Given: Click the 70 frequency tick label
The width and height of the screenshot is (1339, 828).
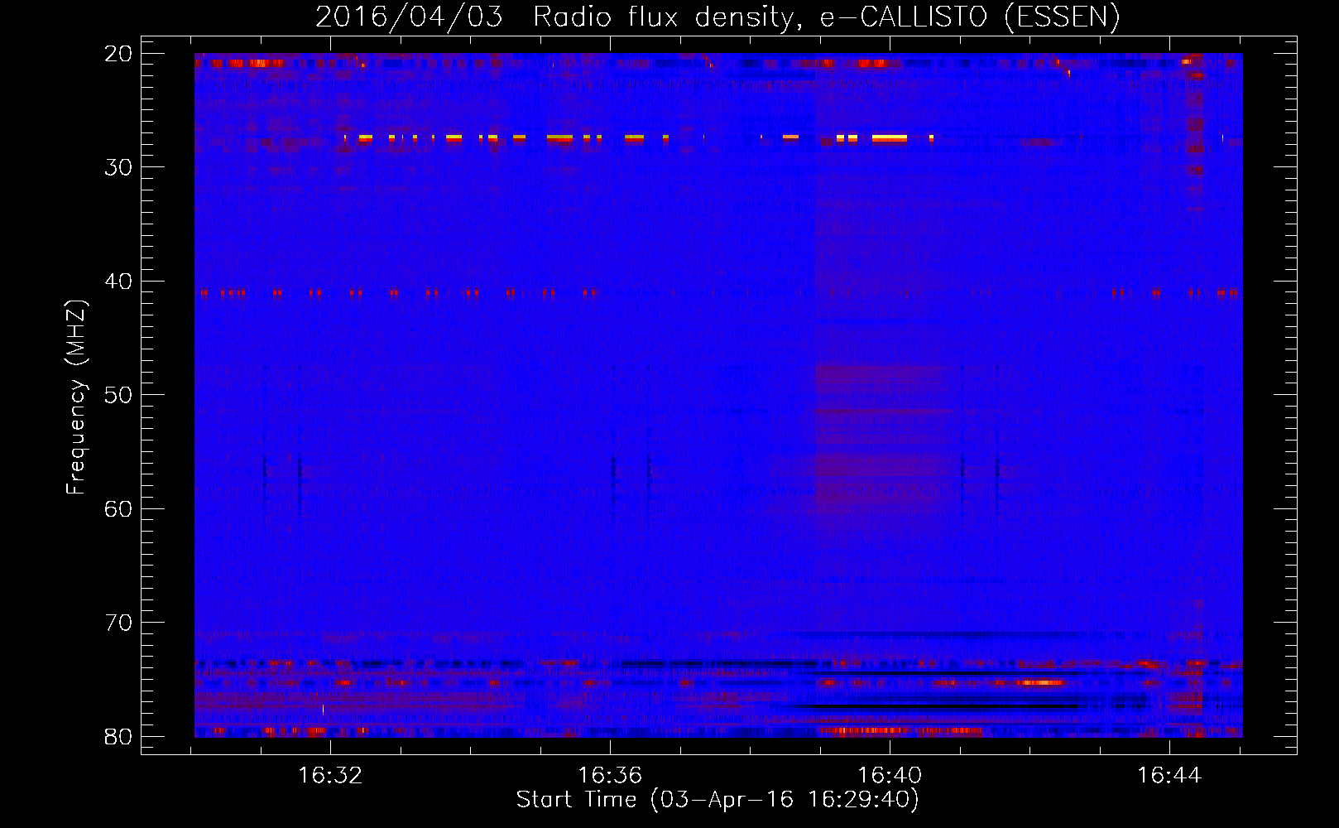Looking at the screenshot, I should 119,623.
